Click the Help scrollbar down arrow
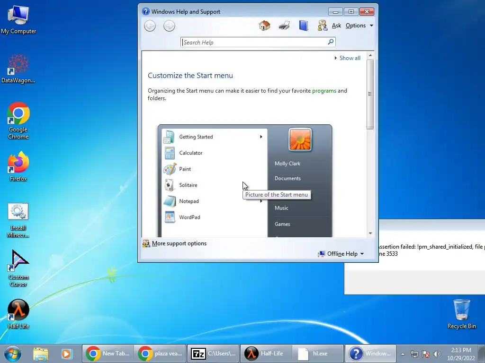Screen dimensions: 485x363 pyautogui.click(x=370, y=233)
